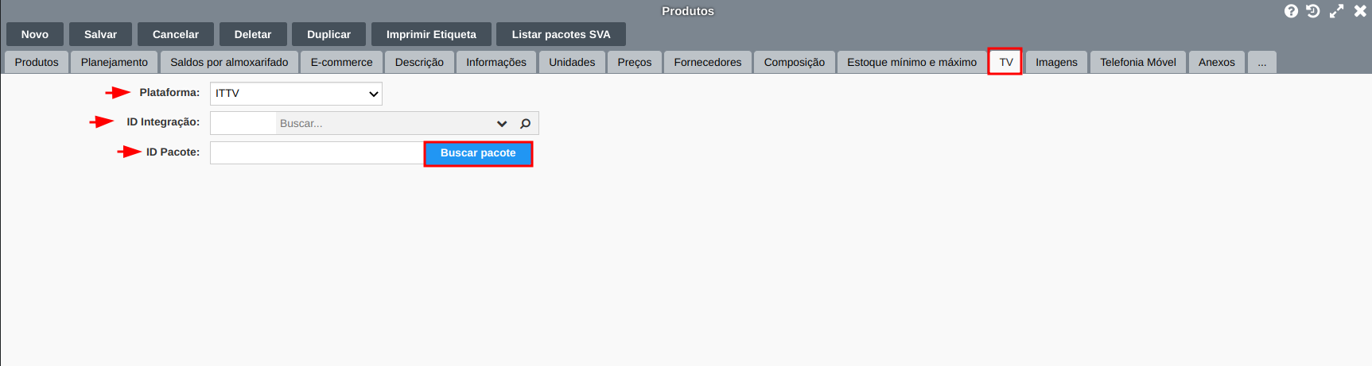Open the history clock icon

click(x=1313, y=11)
